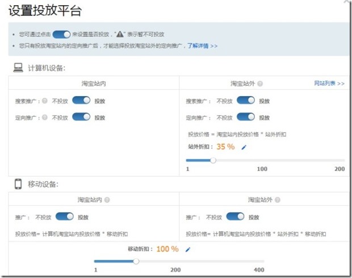
Task: Click the 站外折扣 slider handle
Action: [213, 160]
